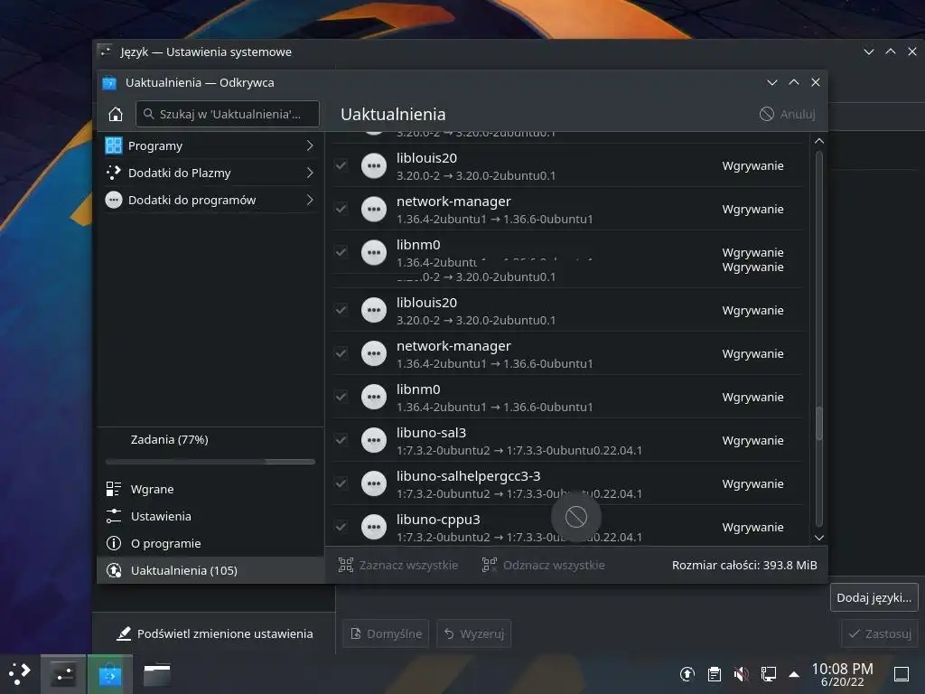
Task: Open the clipboard tray icon
Action: [x=714, y=674]
